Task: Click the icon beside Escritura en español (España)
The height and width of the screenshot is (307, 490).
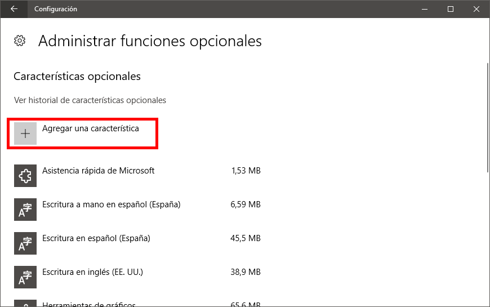Action: [25, 243]
